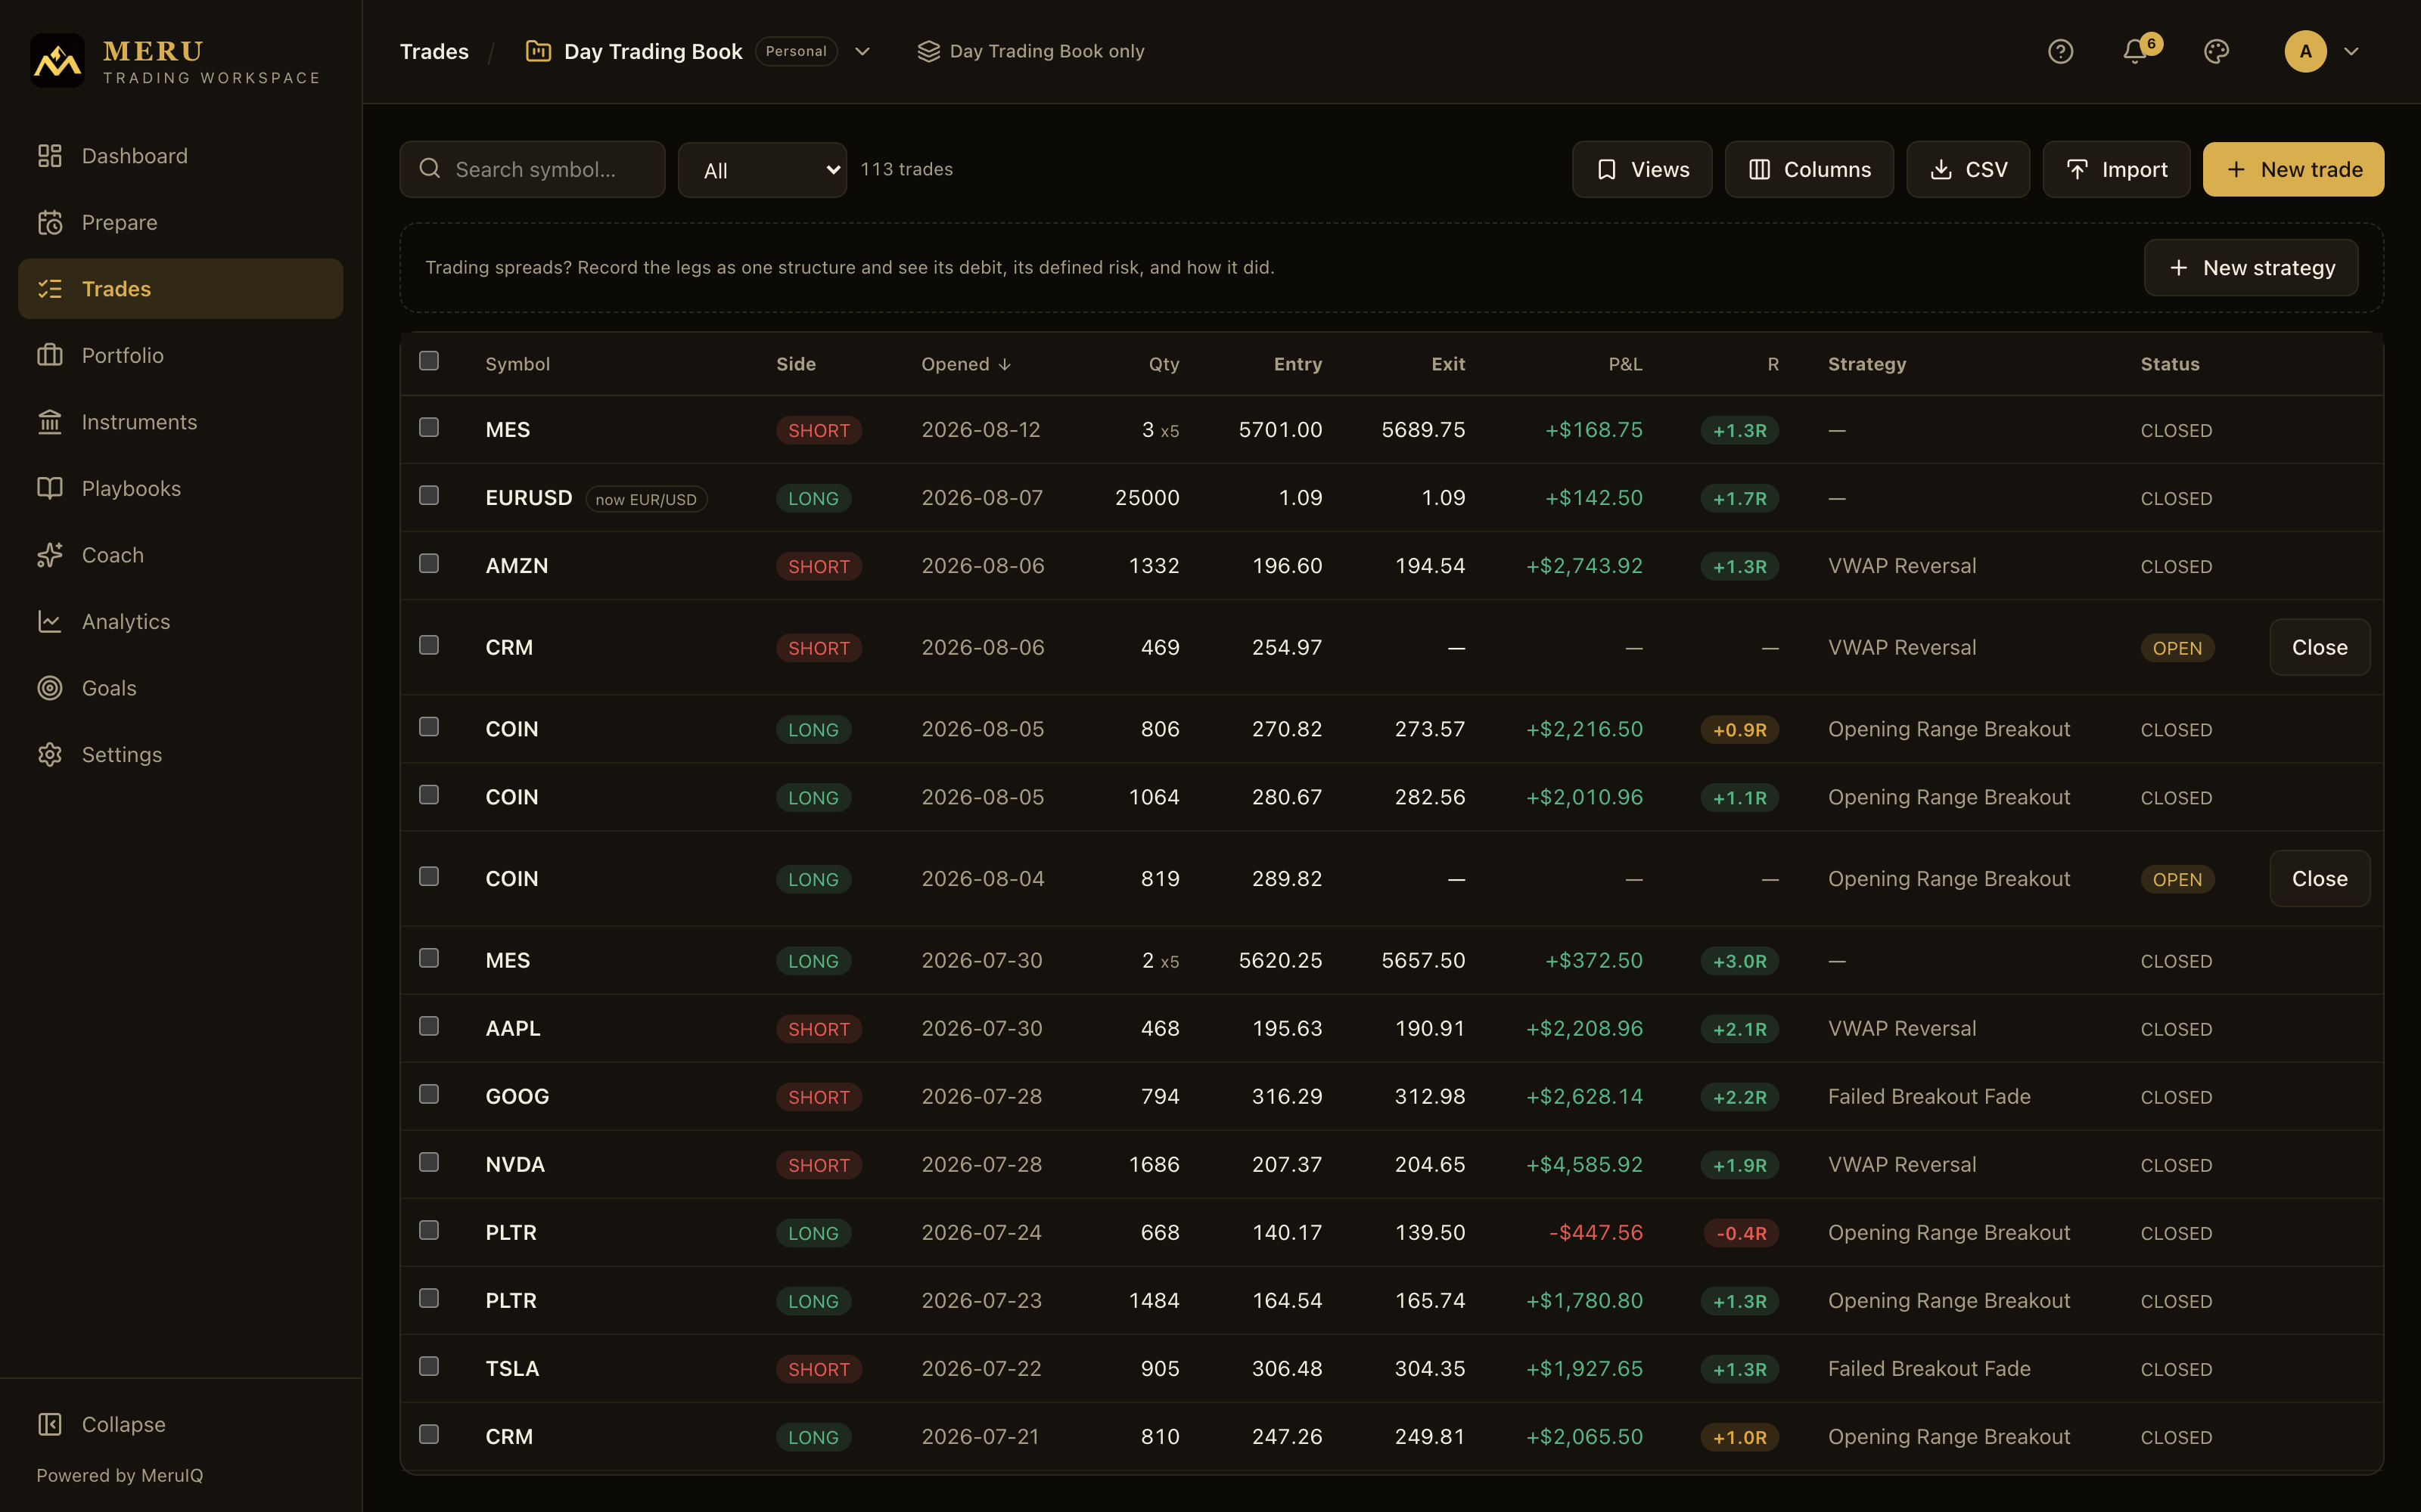Open the Views button
This screenshot has height=1512, width=2421.
pos(1642,169)
